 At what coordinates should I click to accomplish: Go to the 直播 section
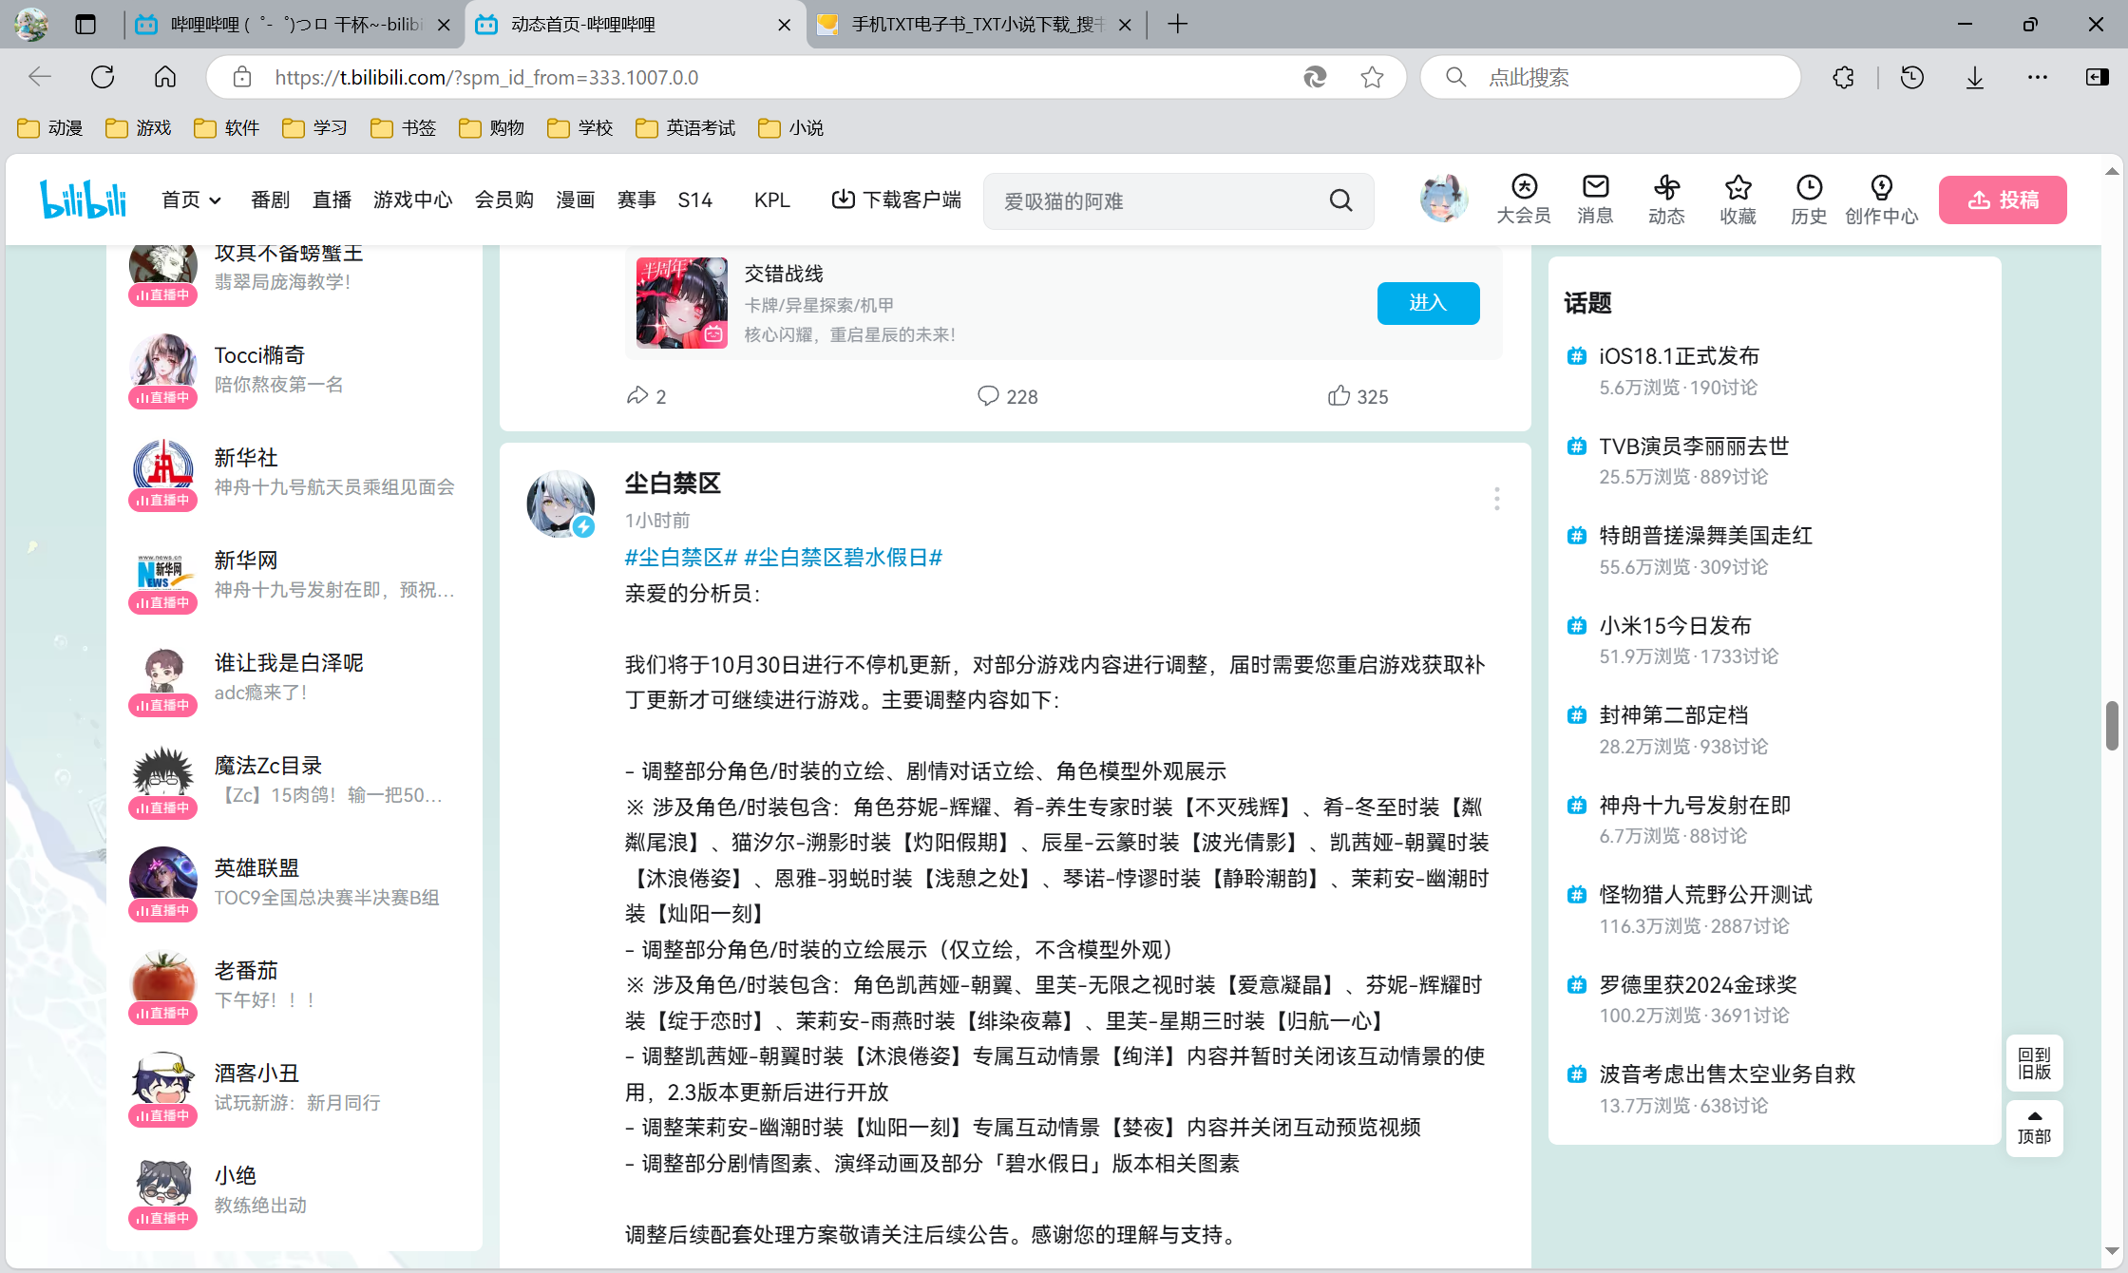click(x=332, y=199)
